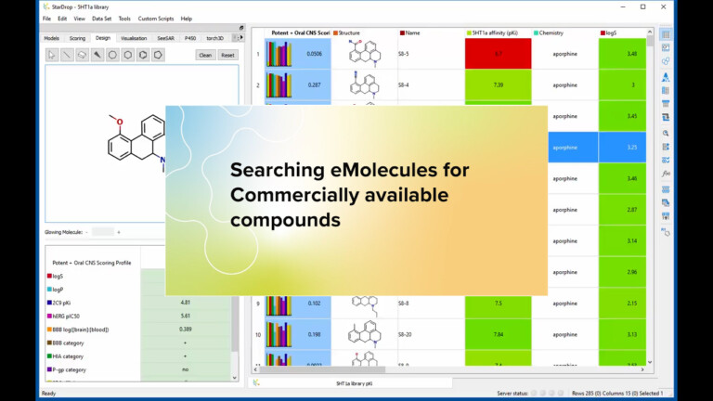Click the function (f(x)) icon in right sidebar

tap(666, 174)
